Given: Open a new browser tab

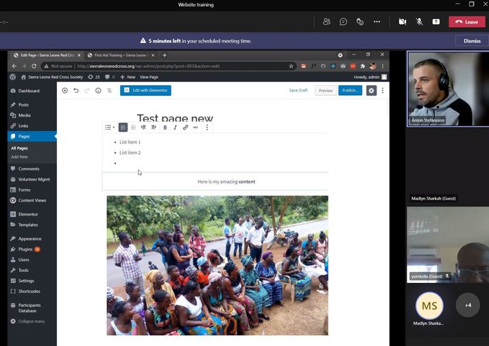Looking at the screenshot, I should click(x=165, y=56).
